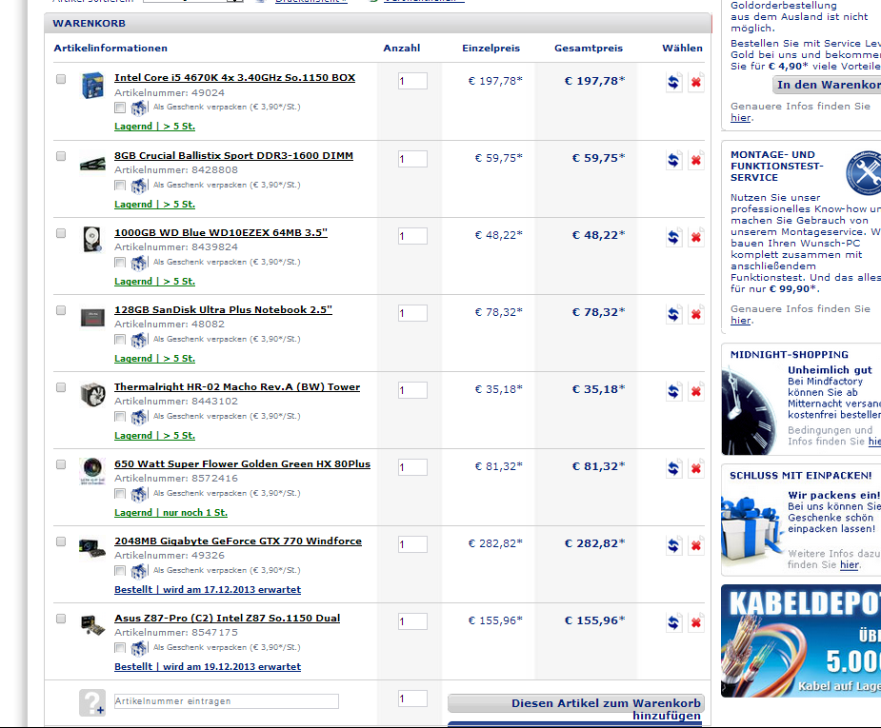Click 'Artikelnummer: 8572416' text
The width and height of the screenshot is (881, 728).
click(x=176, y=479)
